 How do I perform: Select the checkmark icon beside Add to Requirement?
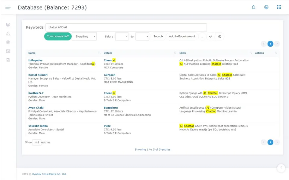(x=210, y=36)
